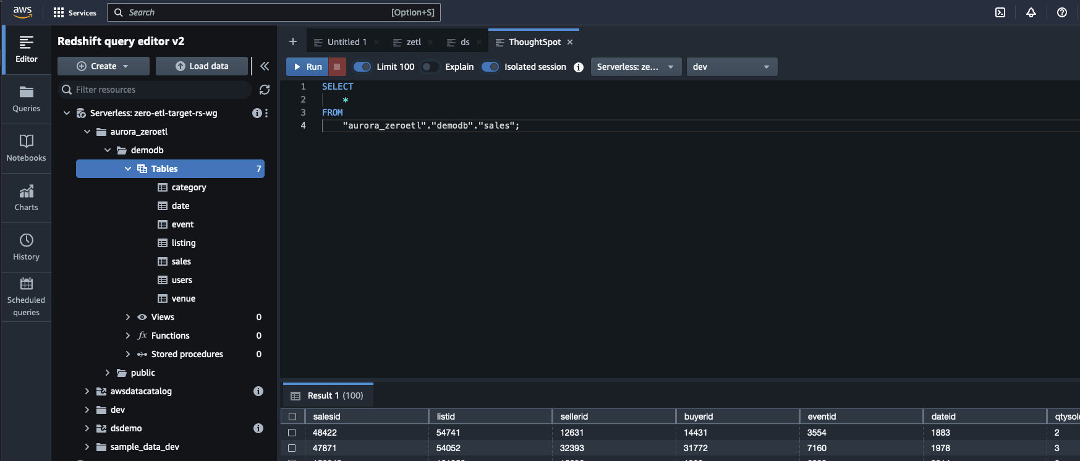This screenshot has height=461, width=1080.
Task: Toggle the Isolated session switch
Action: coord(490,67)
